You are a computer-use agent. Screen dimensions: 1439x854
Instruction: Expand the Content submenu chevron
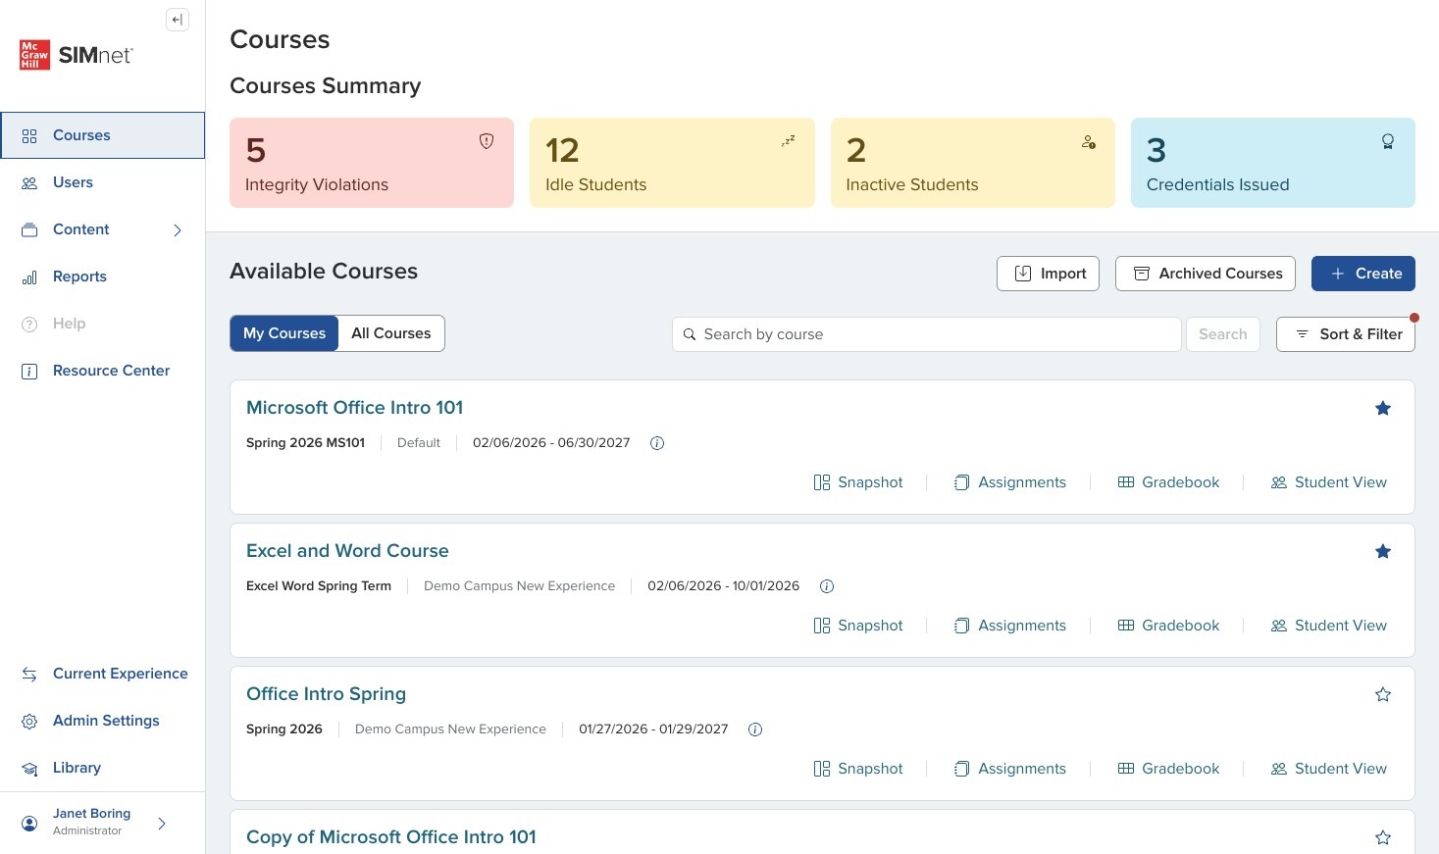pos(178,230)
